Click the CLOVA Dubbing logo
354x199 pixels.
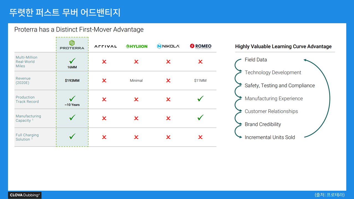25,195
